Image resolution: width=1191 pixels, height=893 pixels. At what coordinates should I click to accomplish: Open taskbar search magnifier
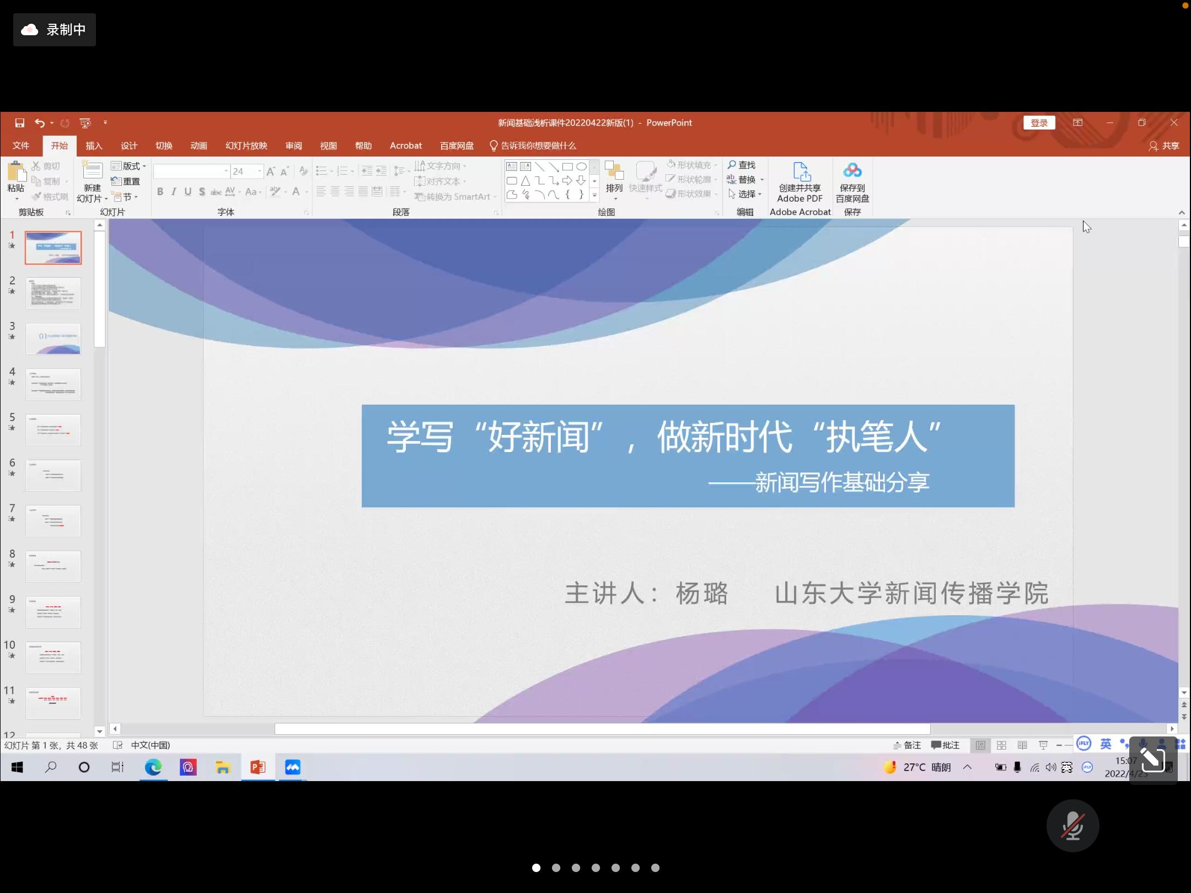[x=51, y=767]
